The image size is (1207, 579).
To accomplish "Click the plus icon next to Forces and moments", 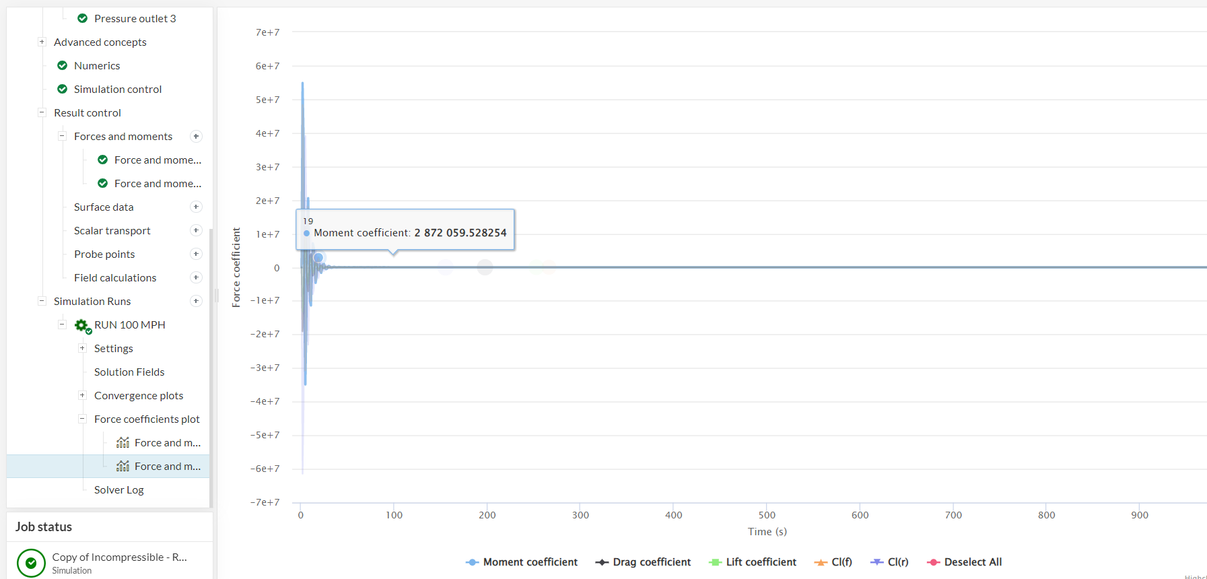I will (196, 137).
